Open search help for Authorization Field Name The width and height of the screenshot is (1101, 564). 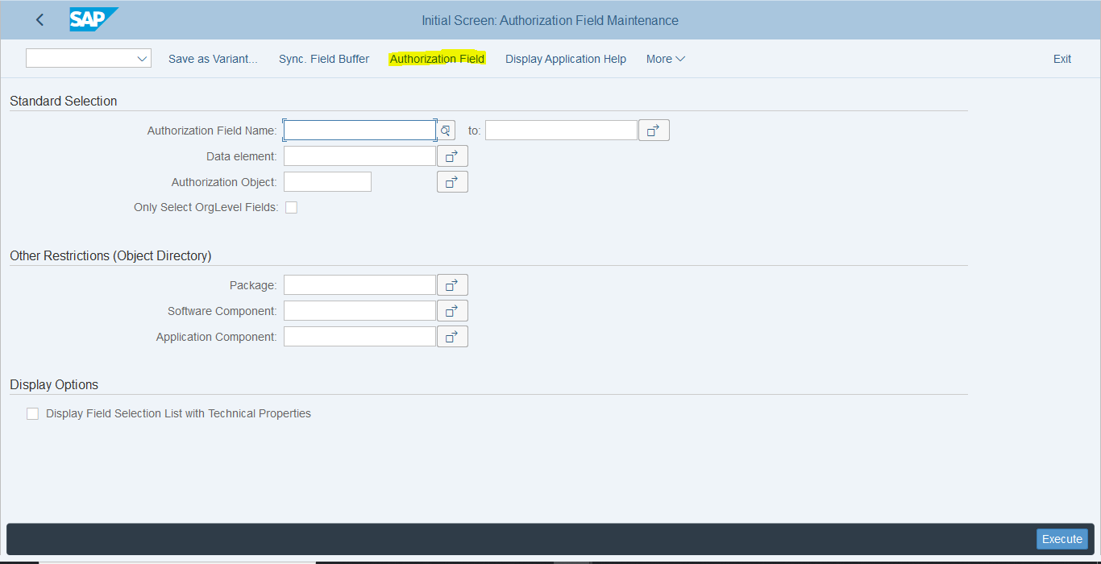point(446,129)
